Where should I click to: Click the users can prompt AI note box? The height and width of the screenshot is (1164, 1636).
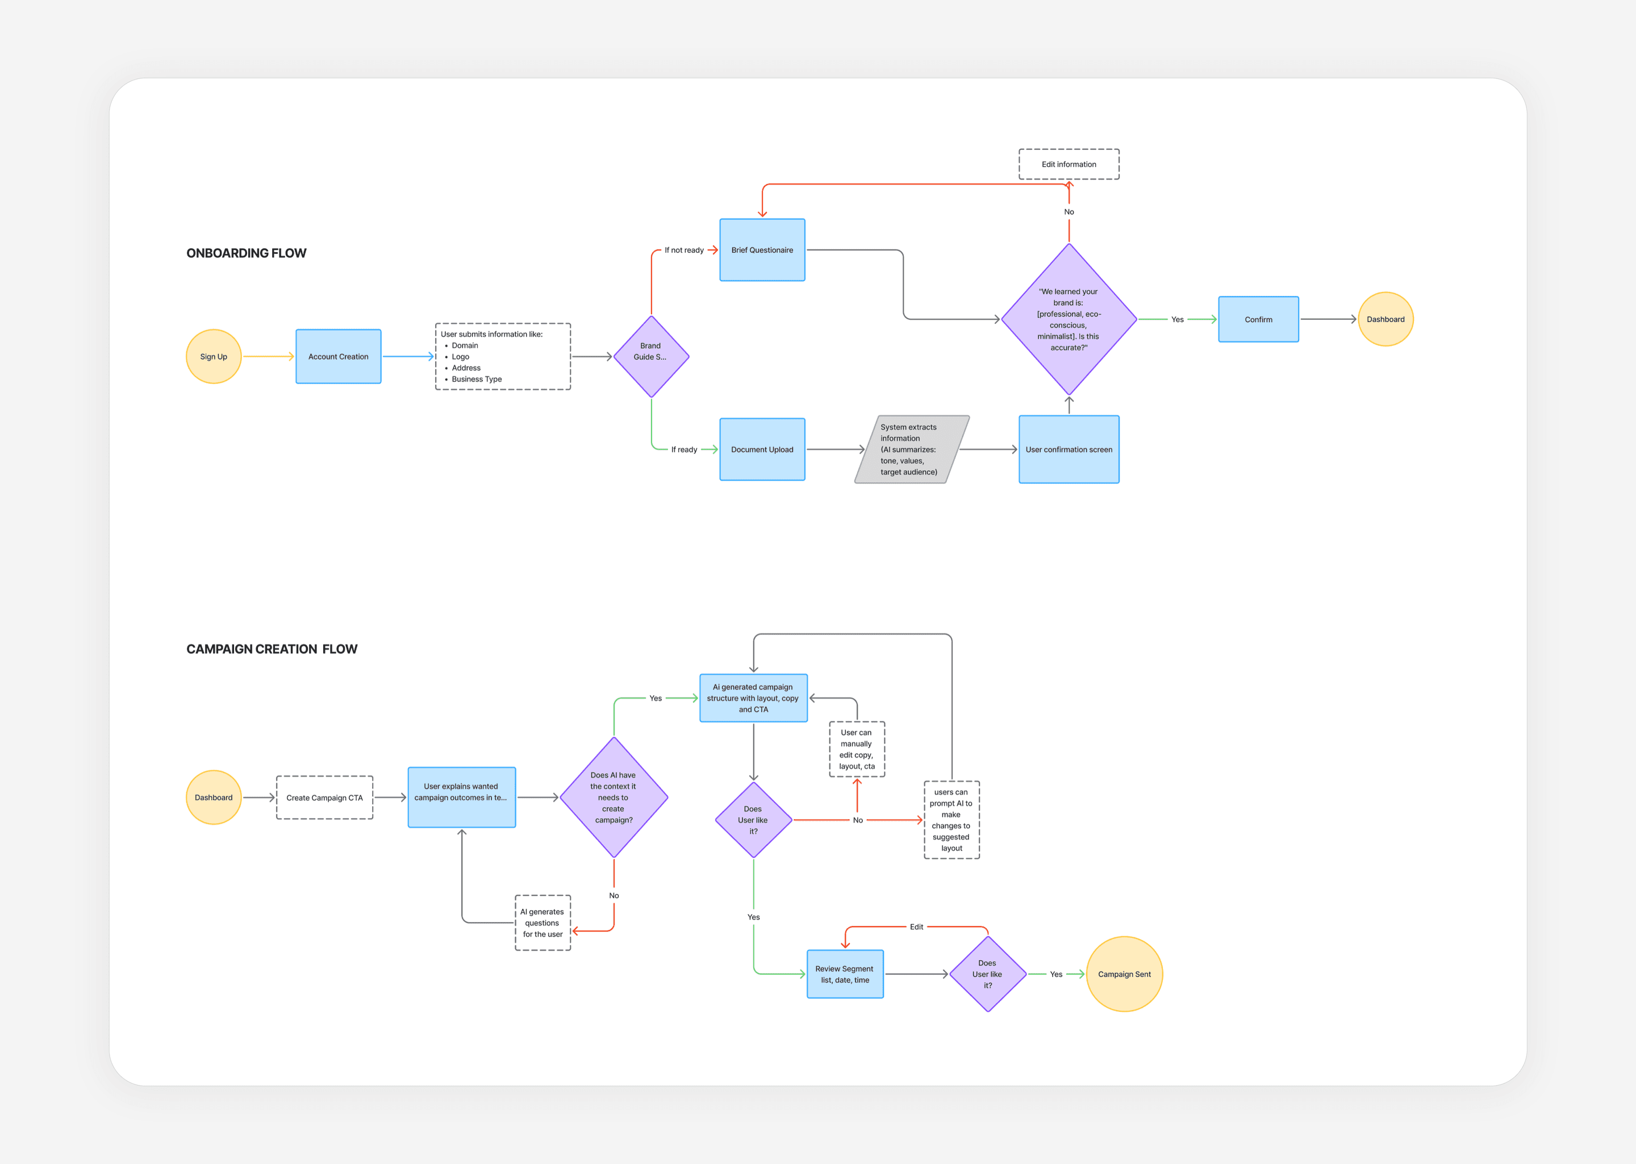coord(951,820)
